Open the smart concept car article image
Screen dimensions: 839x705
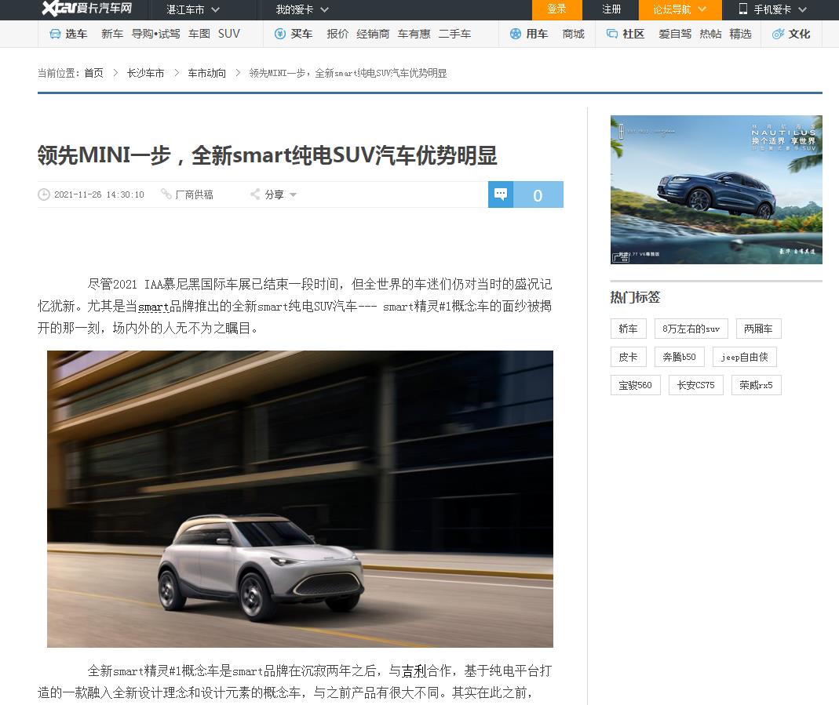pyautogui.click(x=300, y=499)
